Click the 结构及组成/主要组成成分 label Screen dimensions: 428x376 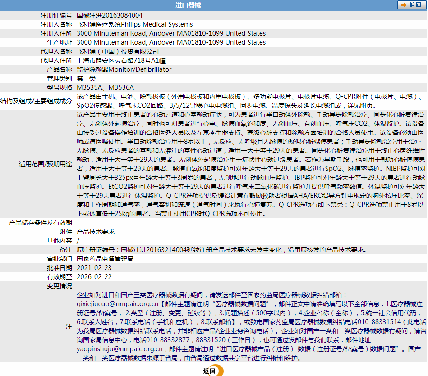point(36,101)
